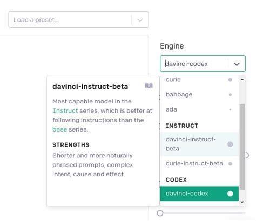
Task: Click the dot next to curie-instruct-beta
Action: click(x=230, y=164)
